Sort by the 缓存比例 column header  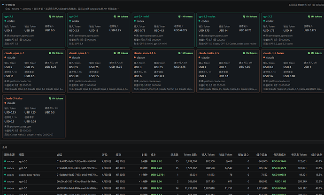click(316, 154)
